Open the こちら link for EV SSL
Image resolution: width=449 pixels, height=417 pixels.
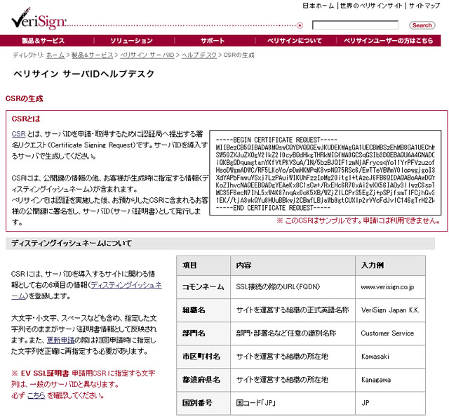click(36, 395)
